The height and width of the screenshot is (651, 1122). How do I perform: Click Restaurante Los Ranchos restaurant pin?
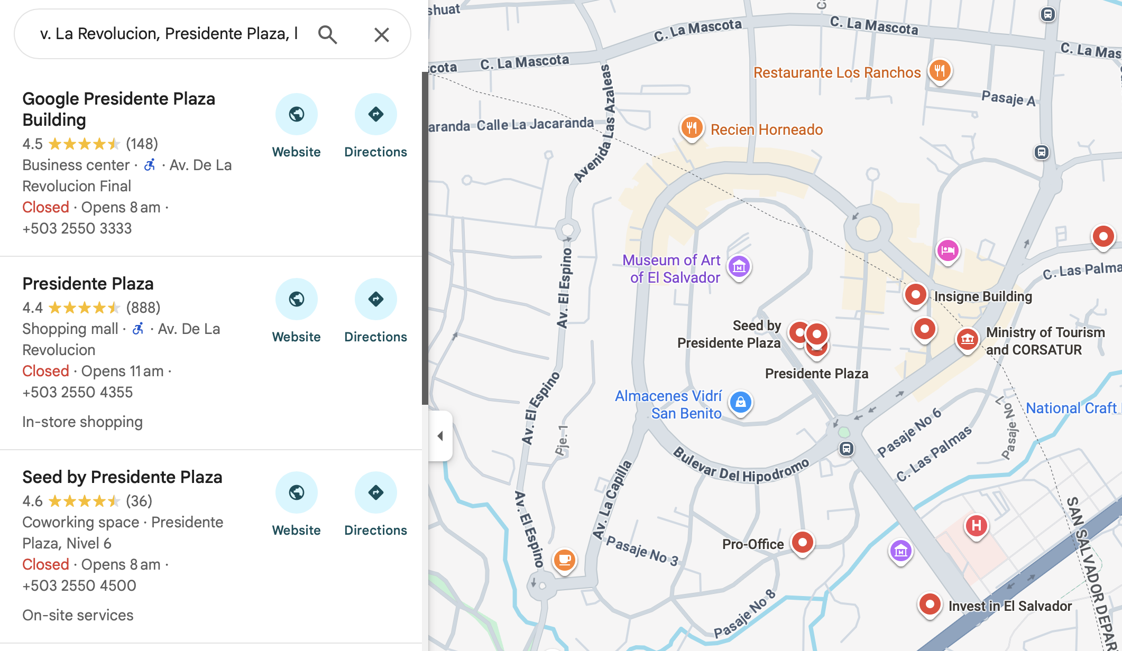click(x=940, y=70)
